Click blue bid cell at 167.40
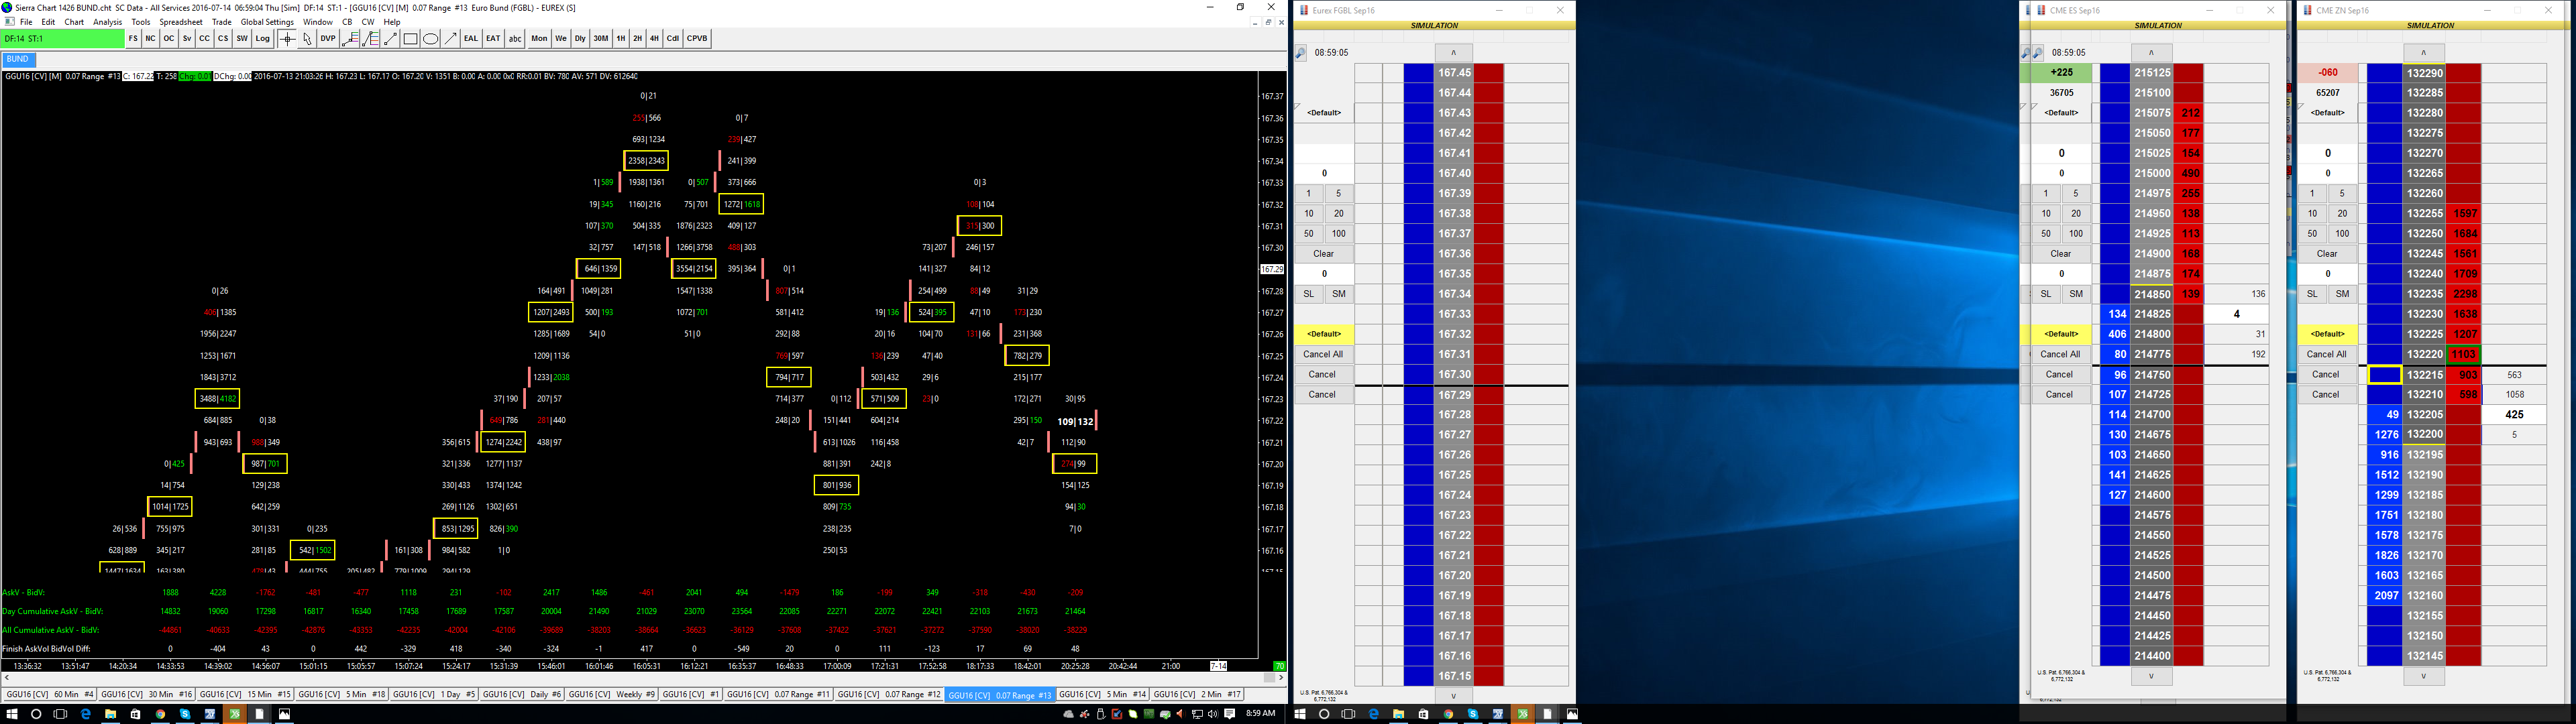 (1418, 173)
